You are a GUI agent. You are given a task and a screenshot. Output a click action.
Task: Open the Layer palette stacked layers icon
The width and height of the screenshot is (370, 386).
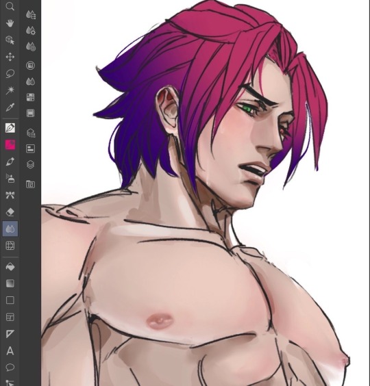(30, 164)
